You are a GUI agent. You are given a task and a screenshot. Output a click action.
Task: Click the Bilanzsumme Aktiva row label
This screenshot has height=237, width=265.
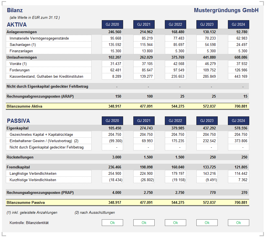point(25,106)
